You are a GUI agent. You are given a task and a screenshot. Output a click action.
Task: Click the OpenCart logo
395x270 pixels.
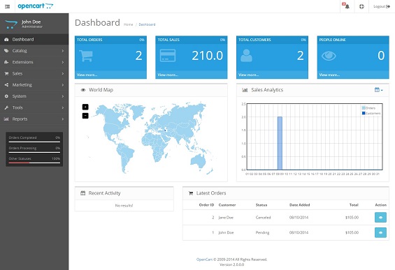(x=36, y=6)
